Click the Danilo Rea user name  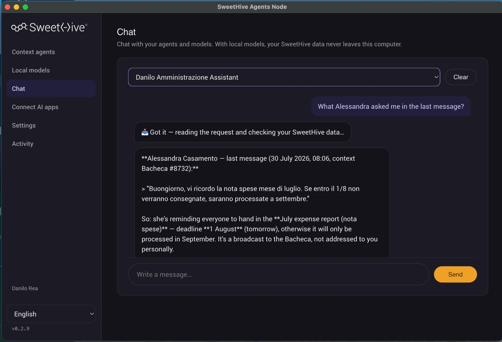pos(25,288)
